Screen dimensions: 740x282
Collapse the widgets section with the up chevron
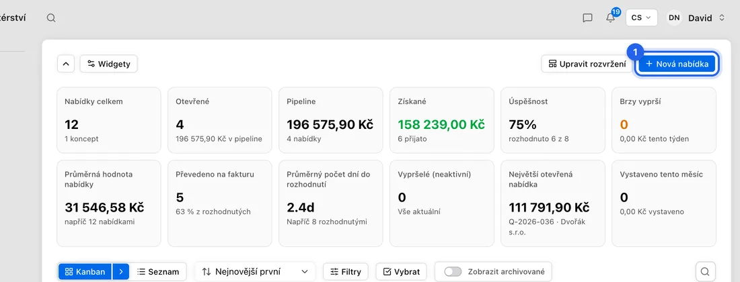pyautogui.click(x=66, y=64)
